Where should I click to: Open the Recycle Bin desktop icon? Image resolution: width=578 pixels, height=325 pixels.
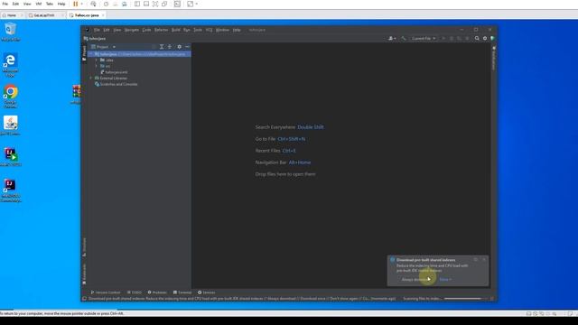point(10,32)
